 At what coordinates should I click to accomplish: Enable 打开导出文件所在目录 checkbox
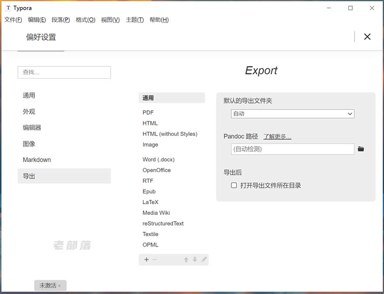234,185
